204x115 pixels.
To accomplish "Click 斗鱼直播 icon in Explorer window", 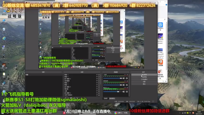I will [x=160, y=63].
